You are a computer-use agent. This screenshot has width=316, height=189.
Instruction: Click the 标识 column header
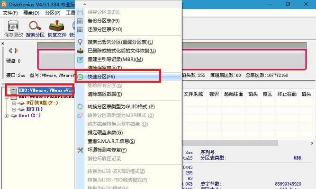pos(214,94)
